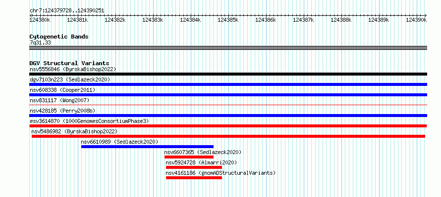Select the dgv7103n223 (Sedlazeck2020) label
The width and height of the screenshot is (441, 197).
(x=70, y=79)
